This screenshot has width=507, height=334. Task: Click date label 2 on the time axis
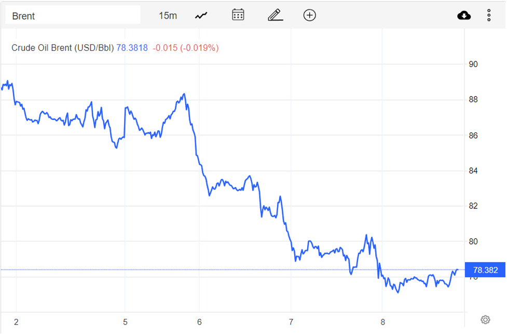17,322
